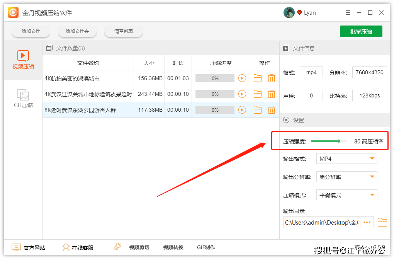Open 在线客服 support link
The width and height of the screenshot is (394, 259).
pyautogui.click(x=78, y=248)
